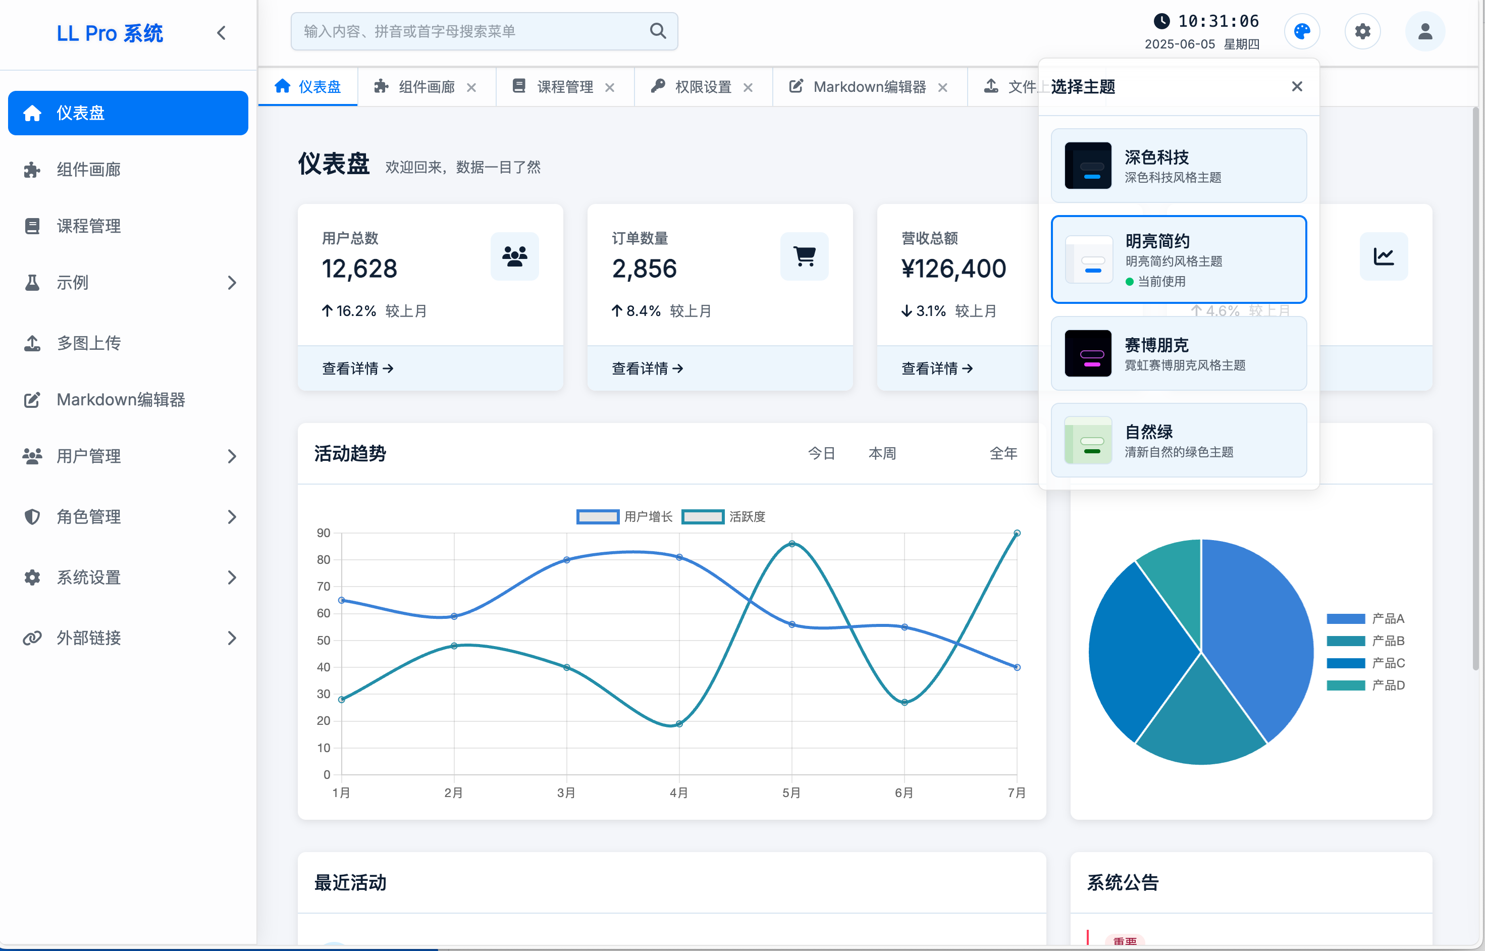Select the 本周 range on activity chart

click(x=881, y=453)
